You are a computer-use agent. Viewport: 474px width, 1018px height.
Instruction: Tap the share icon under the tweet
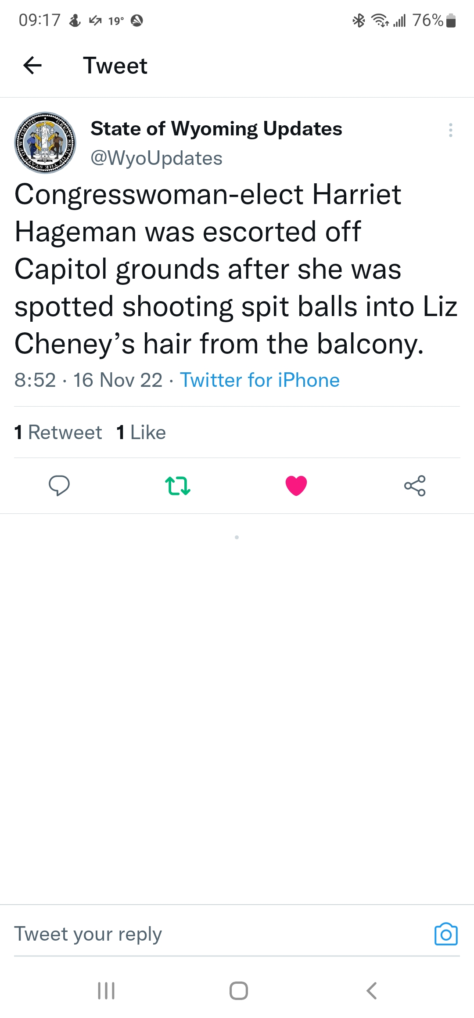click(415, 486)
